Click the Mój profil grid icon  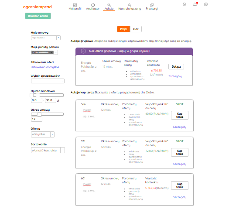tap(75, 5)
